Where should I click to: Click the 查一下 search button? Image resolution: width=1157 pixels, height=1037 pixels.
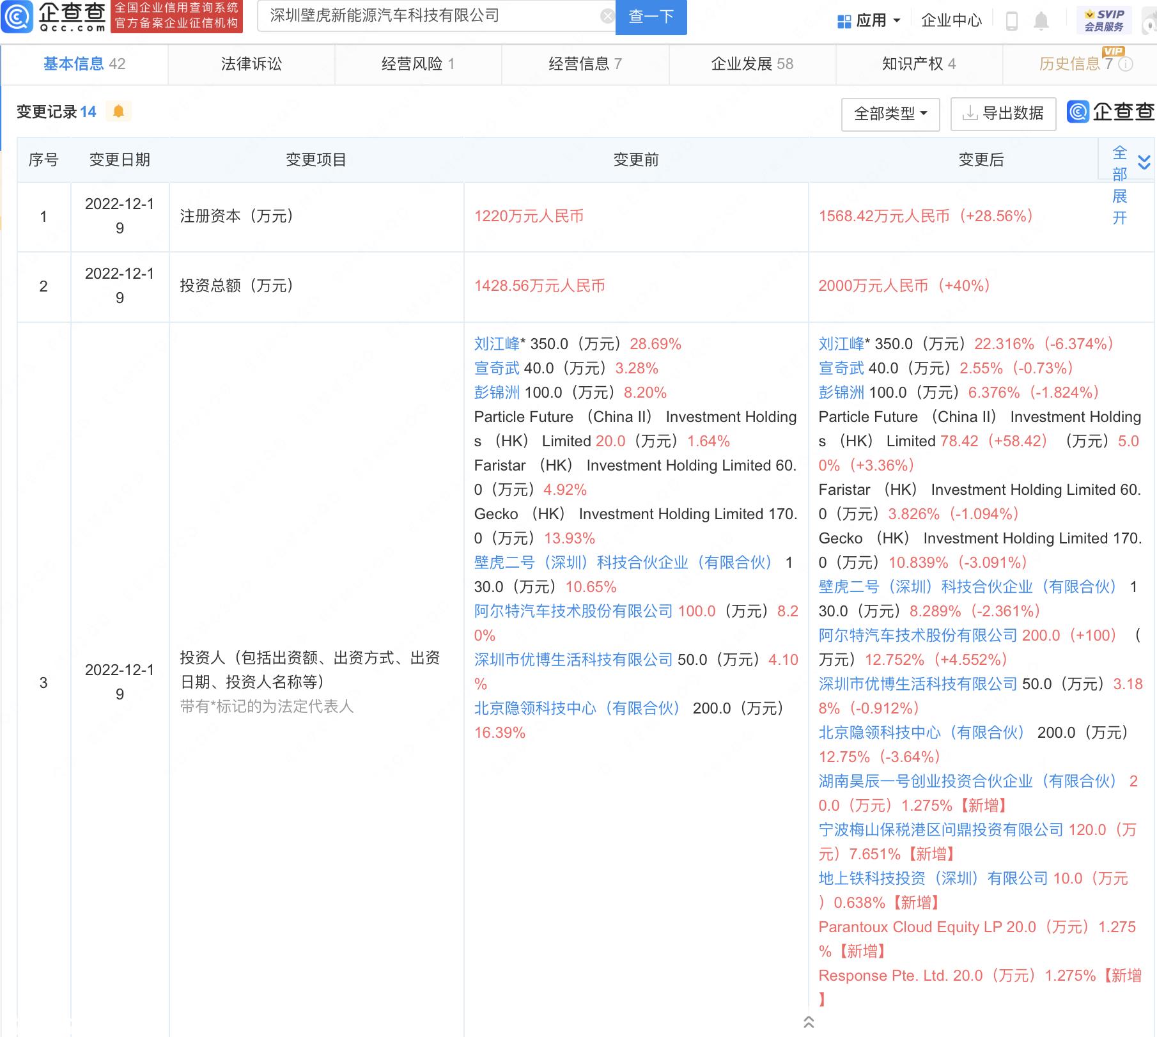[x=651, y=17]
